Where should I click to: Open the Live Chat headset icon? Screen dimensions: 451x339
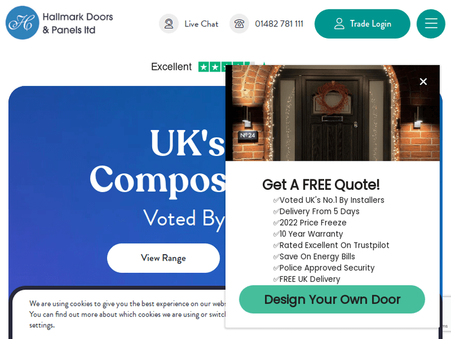169,23
